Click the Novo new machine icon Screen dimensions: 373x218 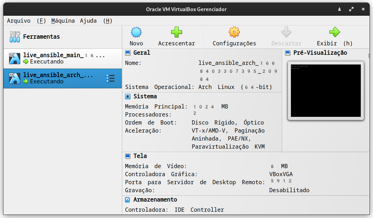[136, 32]
